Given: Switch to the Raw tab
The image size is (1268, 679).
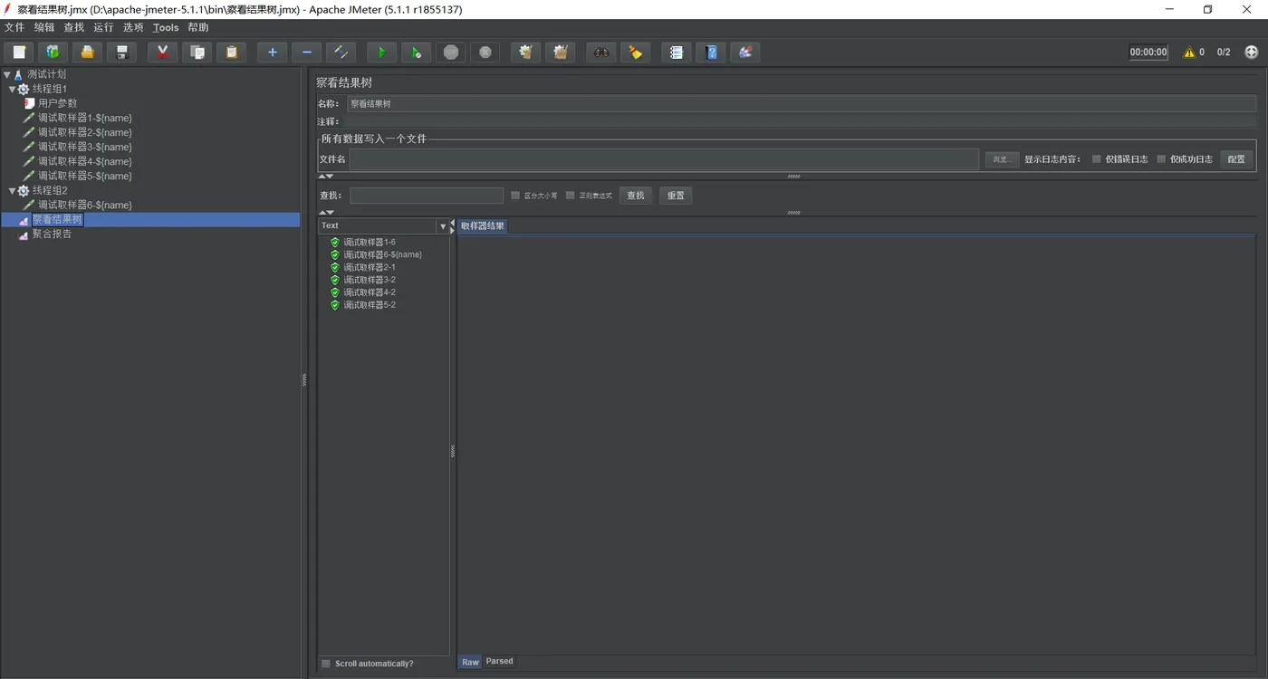Looking at the screenshot, I should pyautogui.click(x=470, y=662).
